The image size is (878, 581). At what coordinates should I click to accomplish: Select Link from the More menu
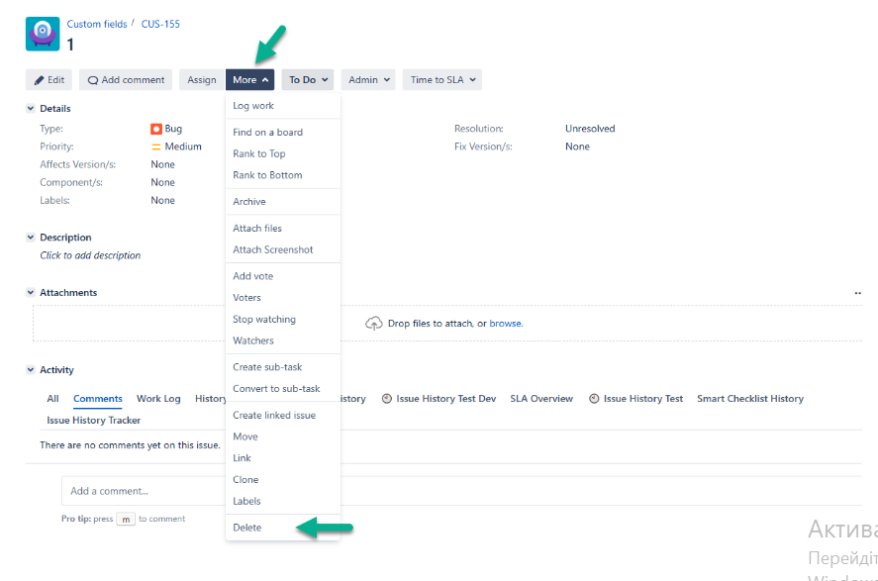click(283, 458)
